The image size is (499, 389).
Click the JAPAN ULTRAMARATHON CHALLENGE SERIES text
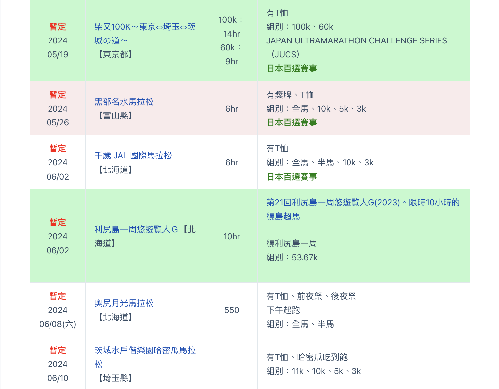pyautogui.click(x=356, y=40)
